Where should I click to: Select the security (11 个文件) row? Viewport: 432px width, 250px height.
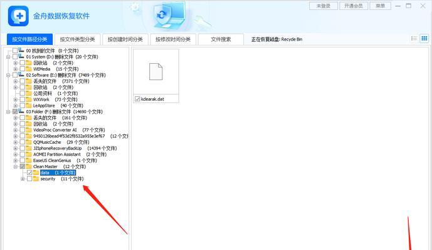[62, 179]
